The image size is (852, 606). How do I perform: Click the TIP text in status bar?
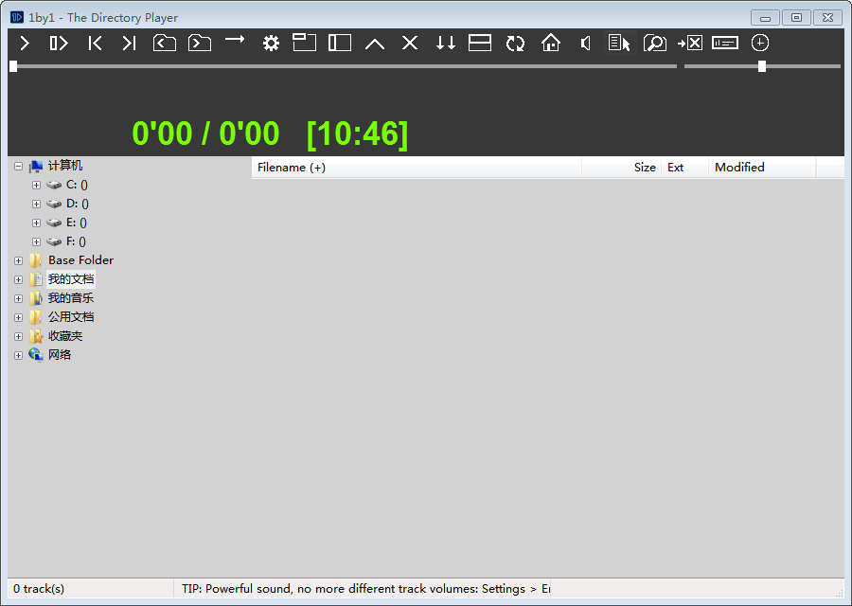(365, 589)
